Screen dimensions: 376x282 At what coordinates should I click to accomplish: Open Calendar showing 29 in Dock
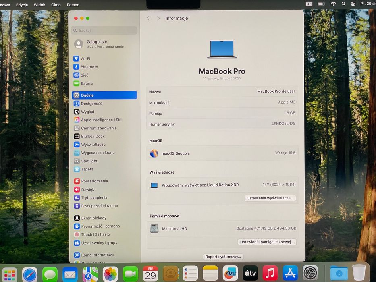[x=150, y=274]
